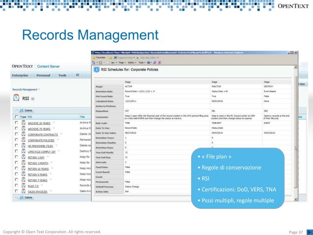Viewport: 313px width, 235px height.
Task: Click the DESTROY stage cell
Action: coord(268,87)
